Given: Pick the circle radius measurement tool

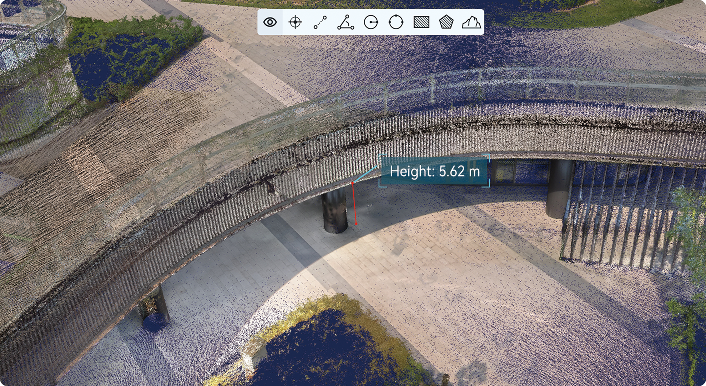Looking at the screenshot, I should (x=371, y=22).
